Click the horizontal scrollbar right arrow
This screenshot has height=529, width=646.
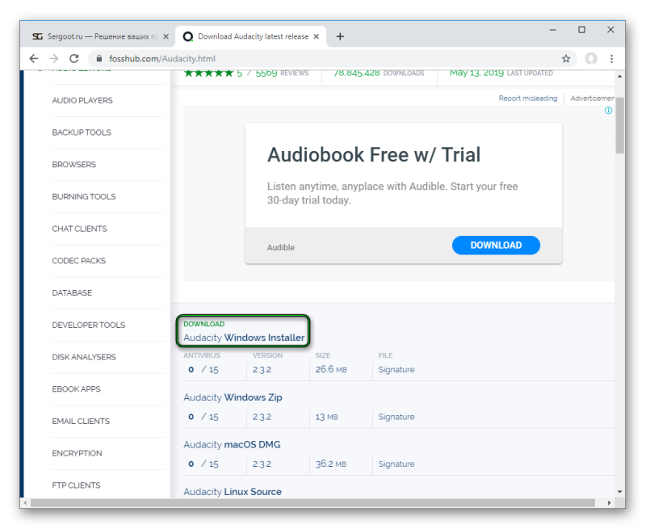point(609,502)
